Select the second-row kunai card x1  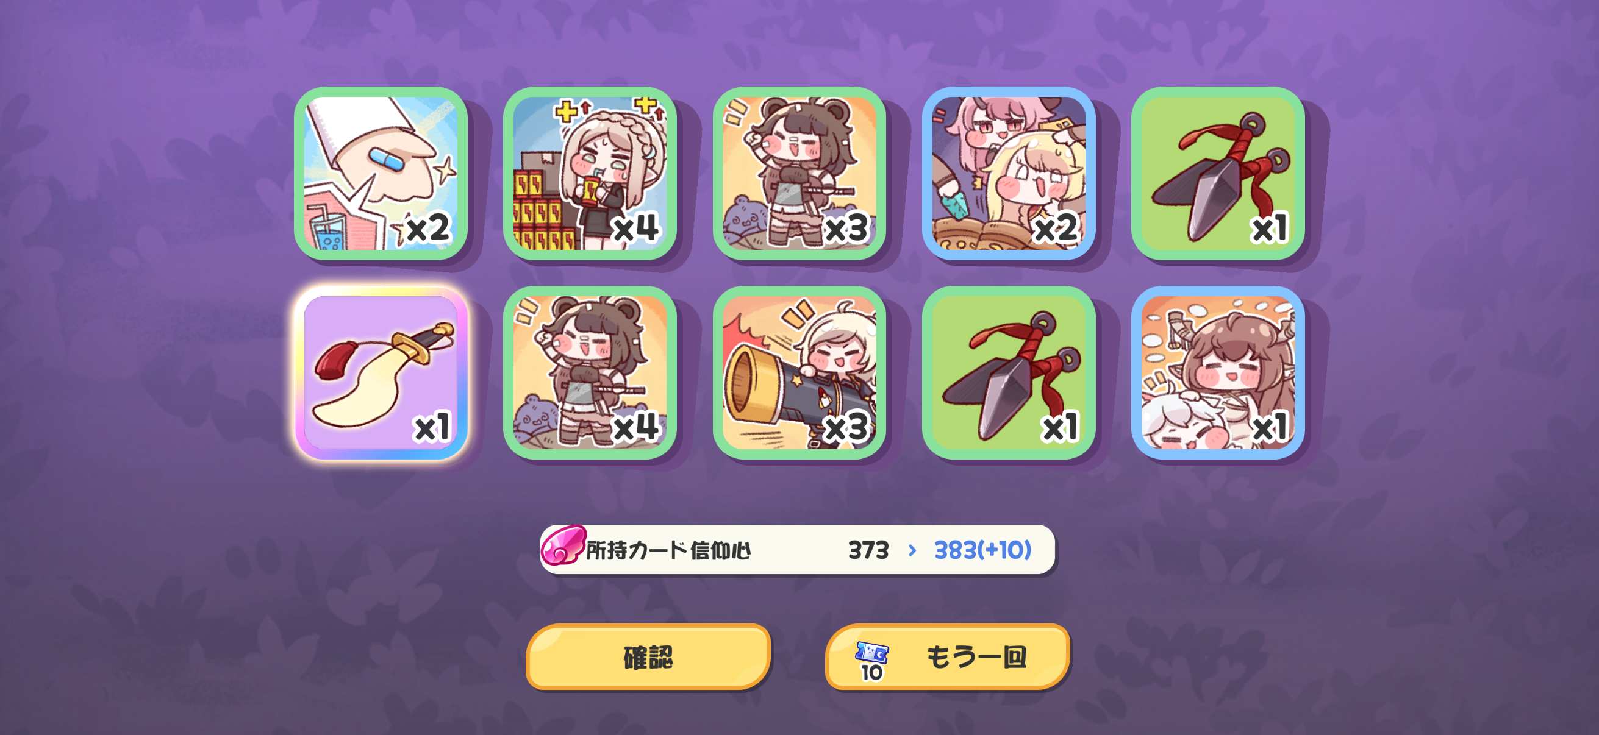point(1009,373)
